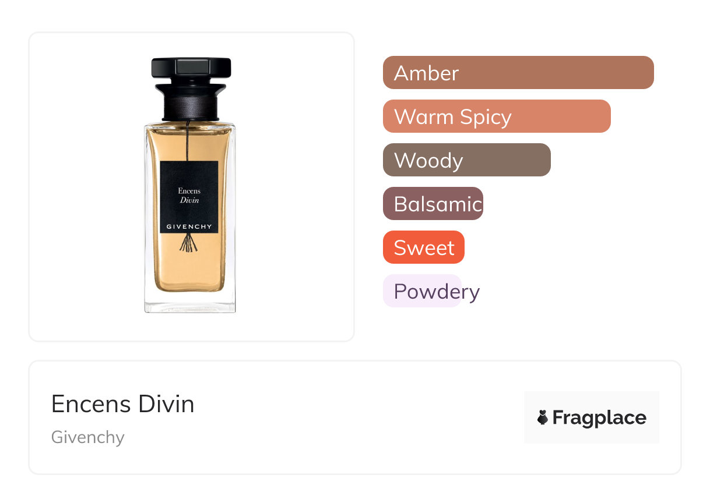
Task: Choose the Balsamic accord bar
Action: coord(433,204)
